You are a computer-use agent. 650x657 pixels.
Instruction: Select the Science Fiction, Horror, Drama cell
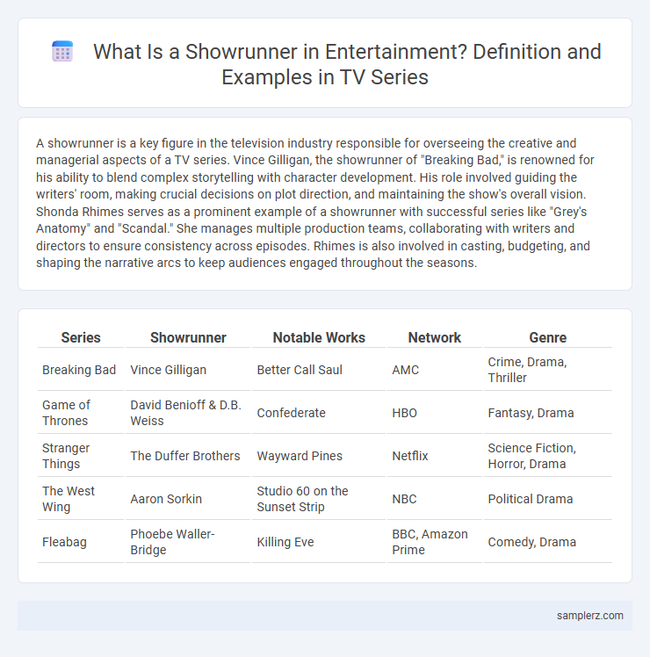point(548,456)
